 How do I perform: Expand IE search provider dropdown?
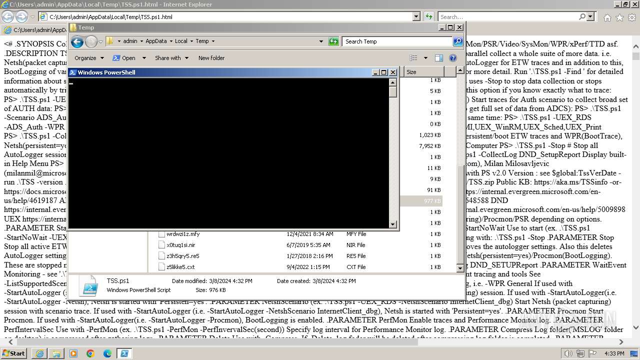click(x=590, y=16)
